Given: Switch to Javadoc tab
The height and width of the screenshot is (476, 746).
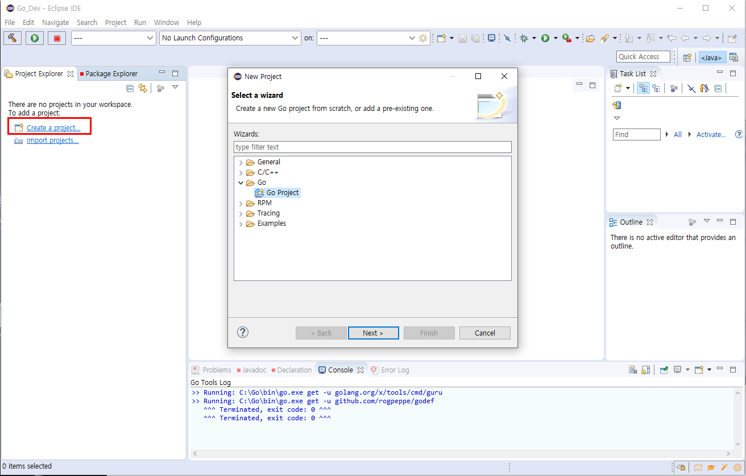Looking at the screenshot, I should click(x=251, y=370).
